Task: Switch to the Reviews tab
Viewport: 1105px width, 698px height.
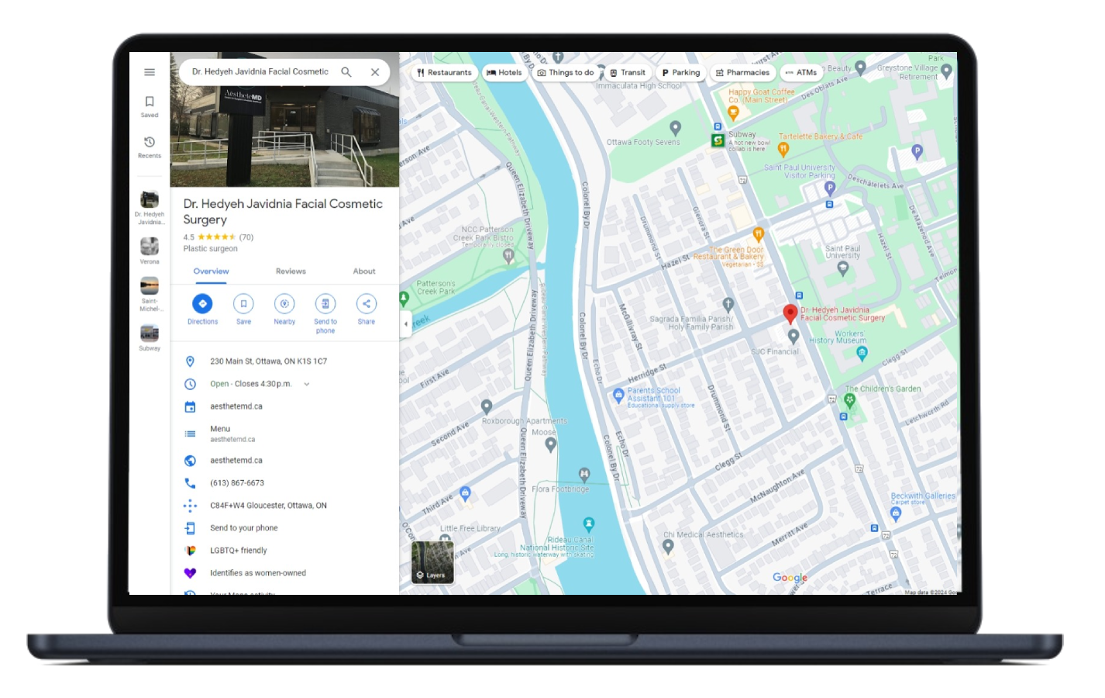Action: [291, 271]
